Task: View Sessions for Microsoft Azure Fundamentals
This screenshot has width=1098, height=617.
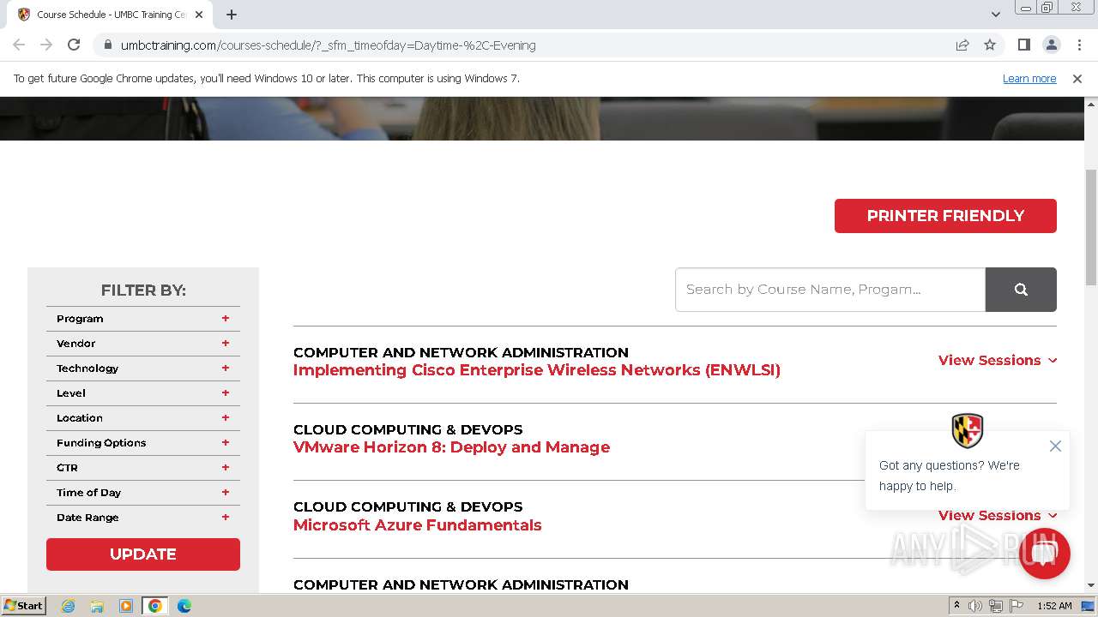Action: (x=998, y=516)
